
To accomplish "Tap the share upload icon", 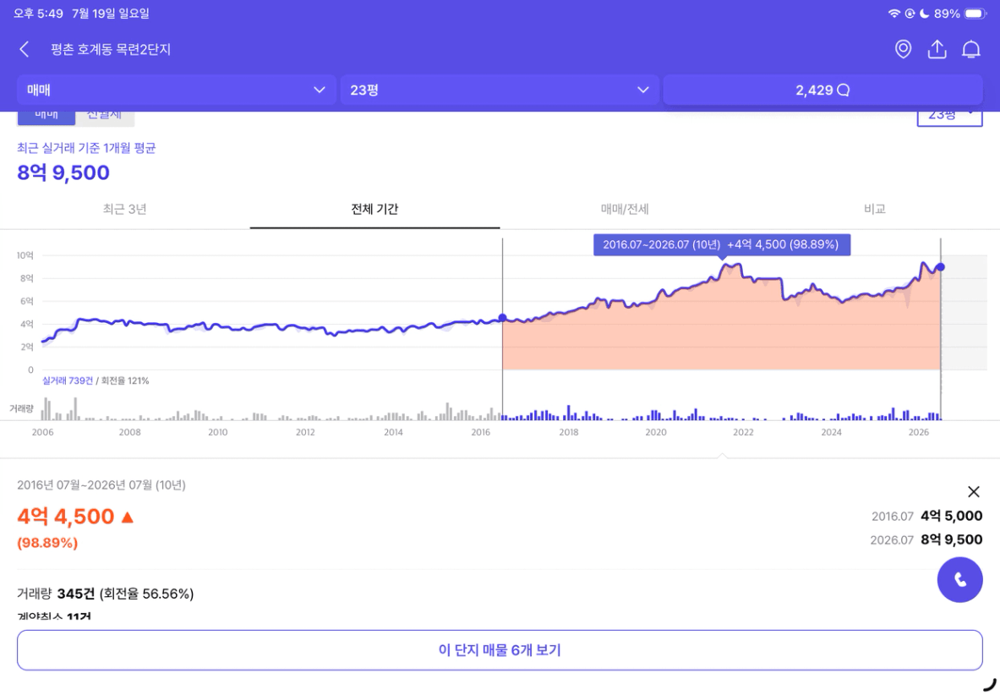I will click(937, 49).
